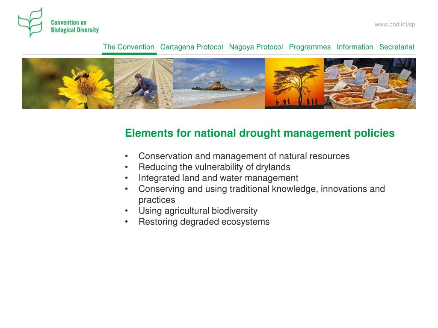Image resolution: width=438 pixels, height=328 pixels.
Task: Click the Convention on Biological Diversity leaf logo
Action: coord(30,22)
